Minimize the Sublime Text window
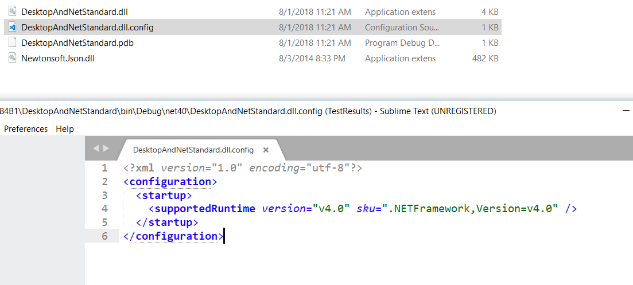633x285 pixels. pyautogui.click(x=626, y=111)
